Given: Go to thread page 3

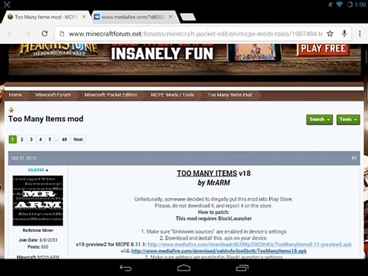Looking at the screenshot, I should pos(31,140).
